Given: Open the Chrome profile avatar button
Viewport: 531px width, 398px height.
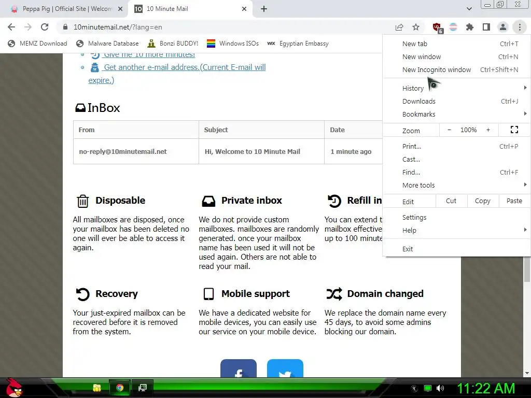Looking at the screenshot, I should [503, 27].
